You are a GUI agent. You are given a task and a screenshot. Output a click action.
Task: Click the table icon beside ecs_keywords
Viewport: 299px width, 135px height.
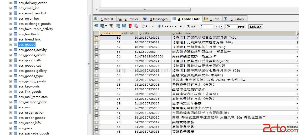[15, 86]
